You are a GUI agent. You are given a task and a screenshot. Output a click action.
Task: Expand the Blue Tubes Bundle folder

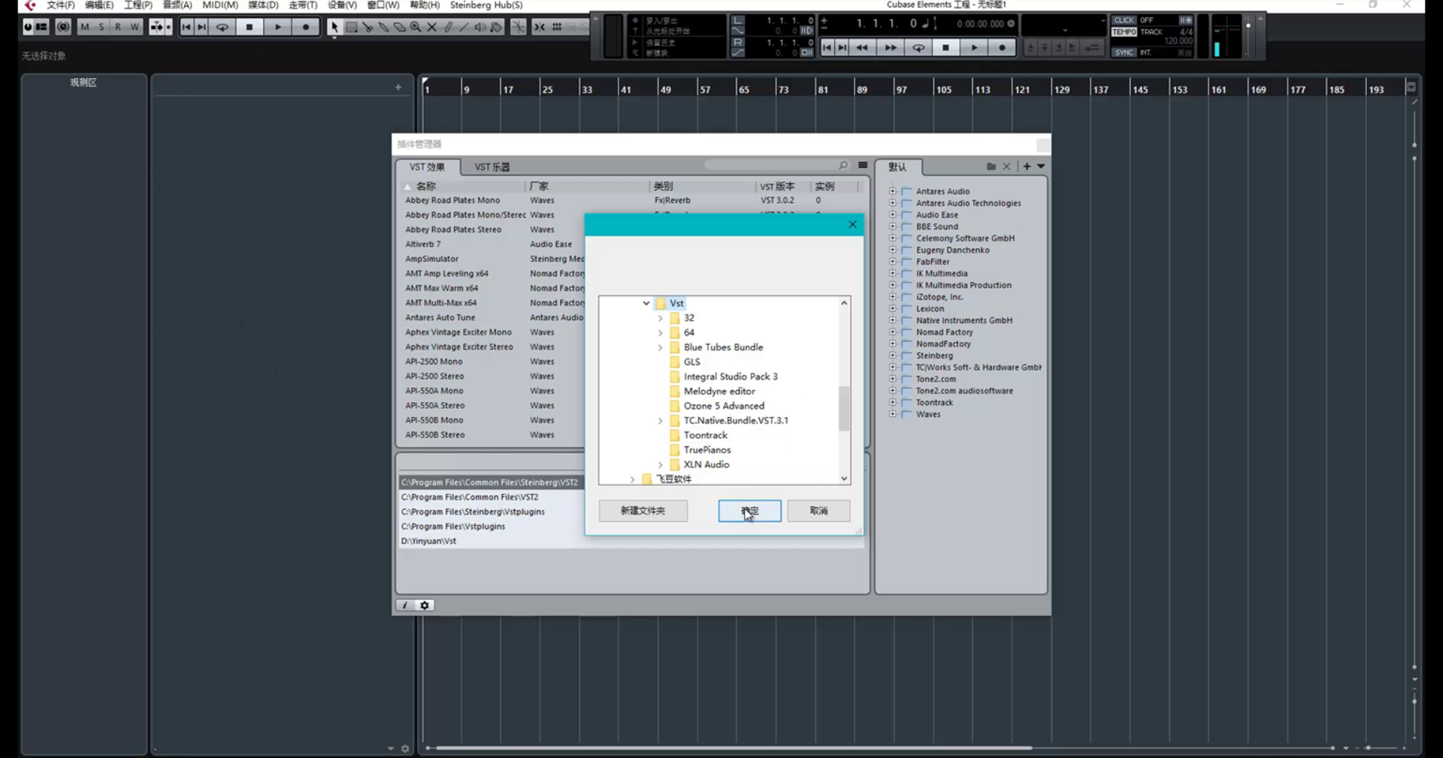pyautogui.click(x=661, y=348)
